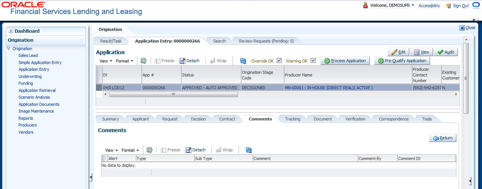This screenshot has height=189, width=482.
Task: Open Sales Lead in navigation
Action: tap(28, 55)
